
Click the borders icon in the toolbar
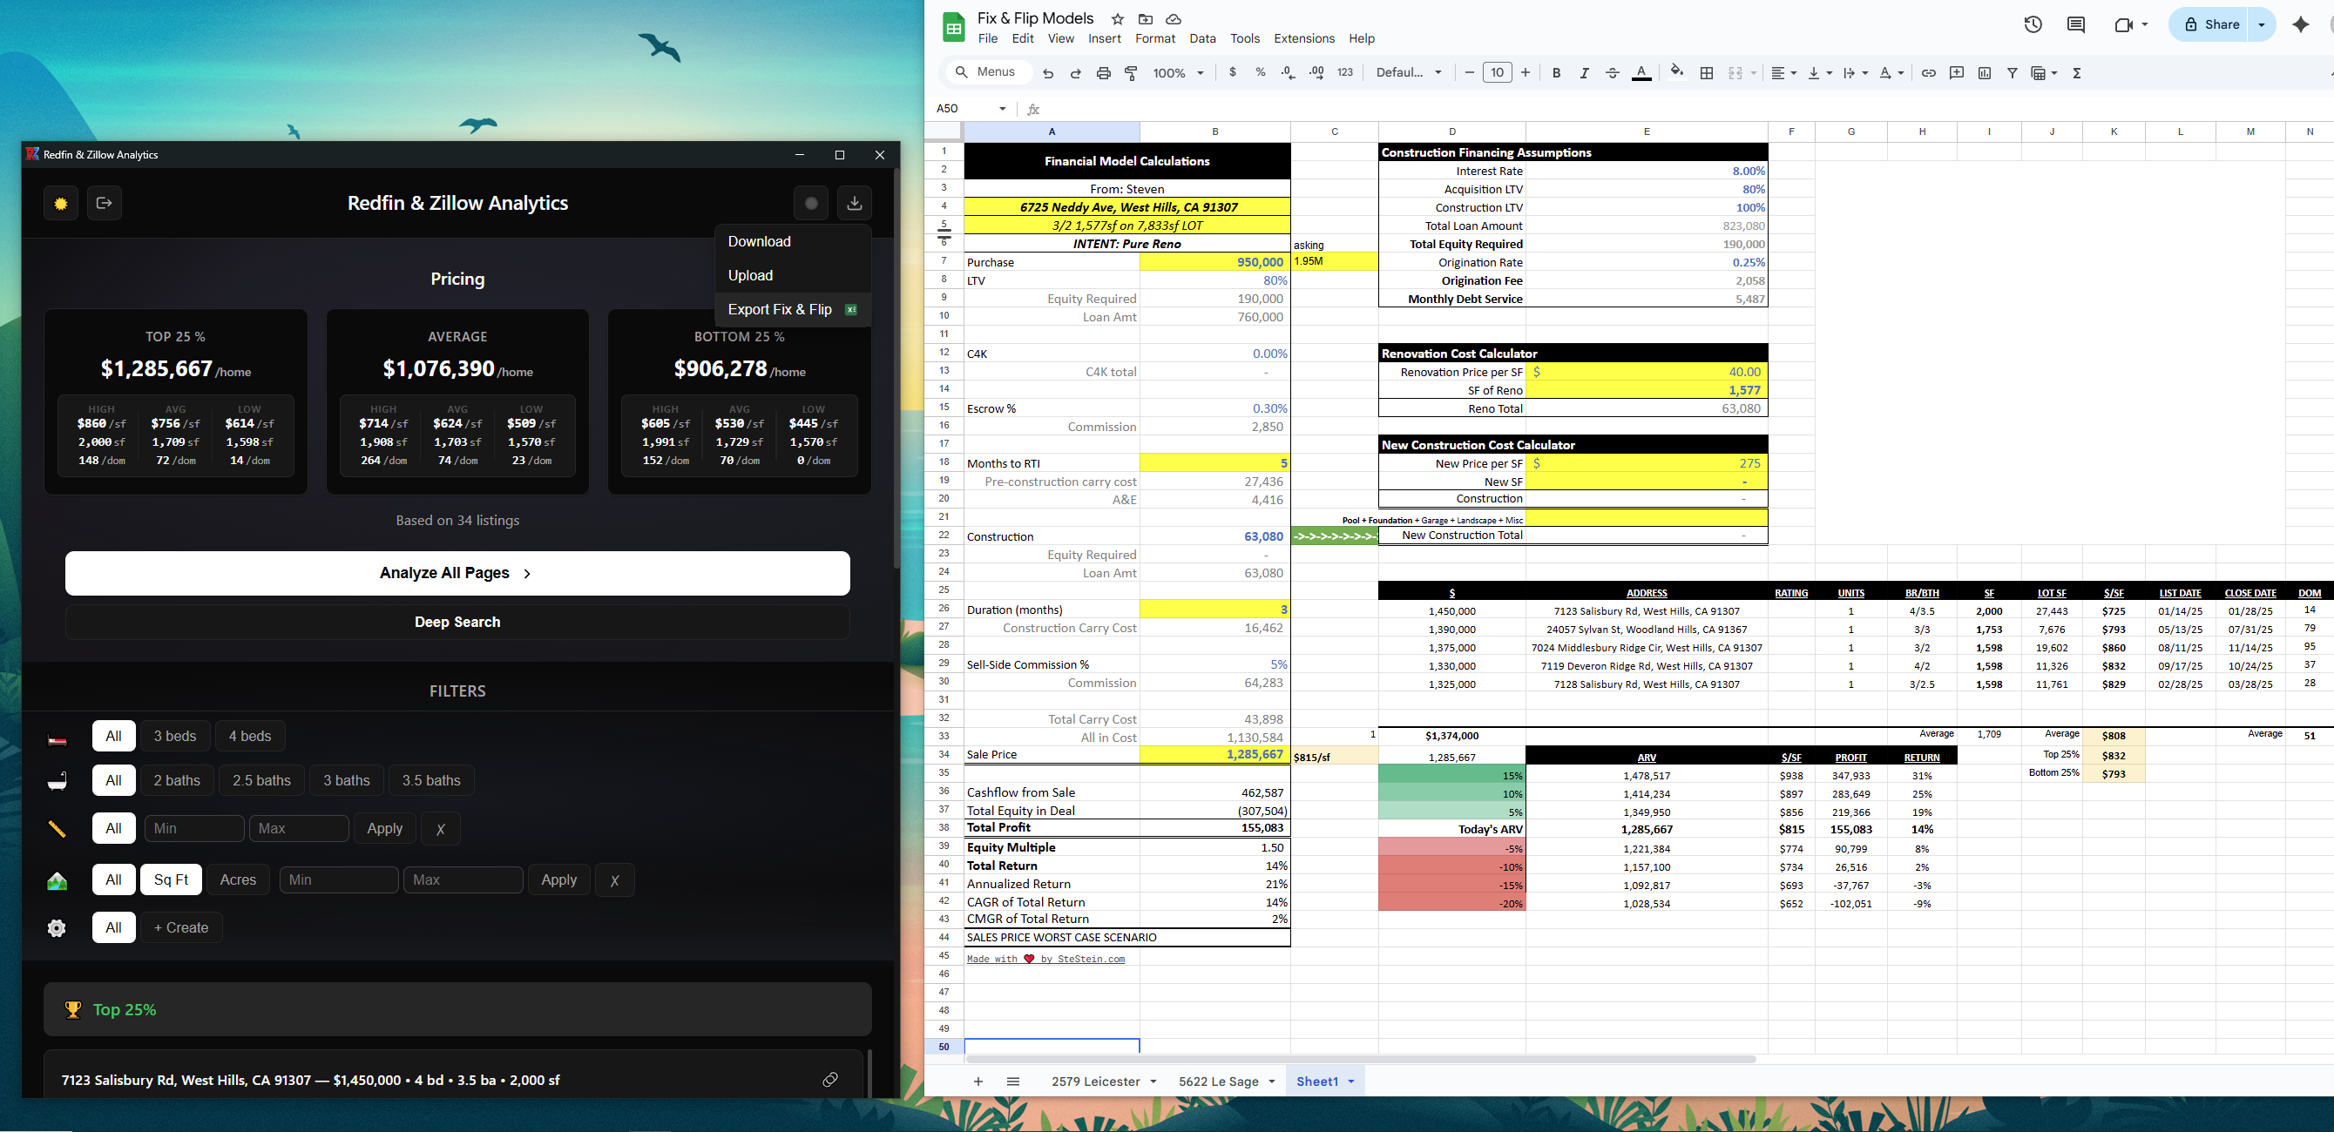coord(1707,72)
